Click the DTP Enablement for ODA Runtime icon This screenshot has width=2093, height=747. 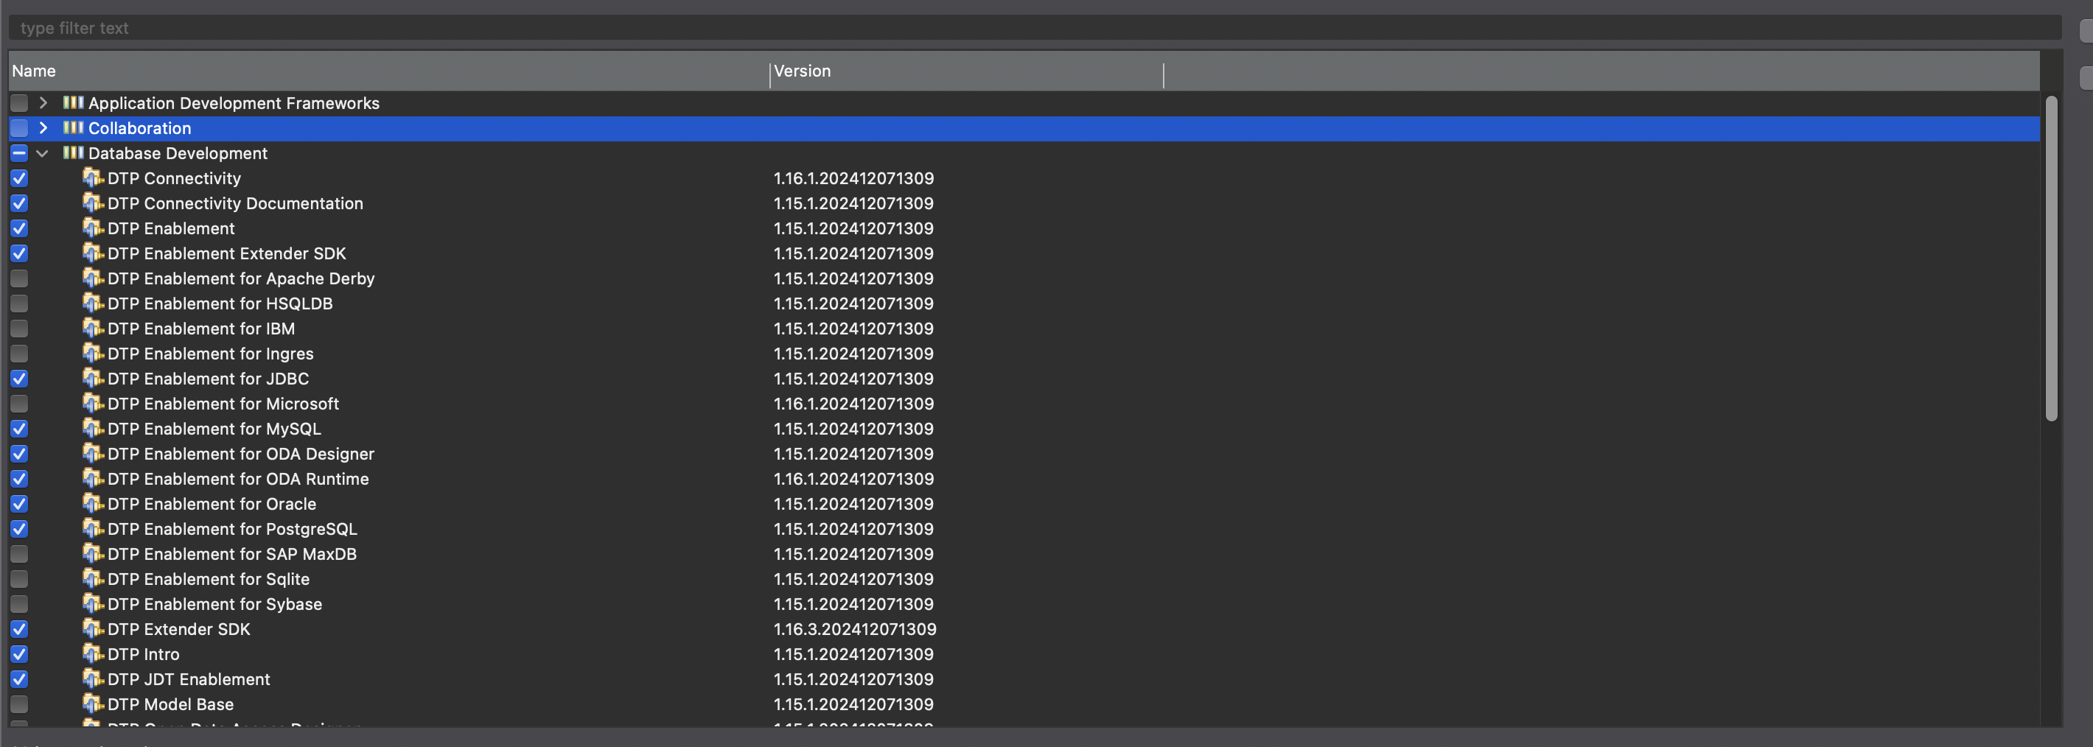(94, 479)
